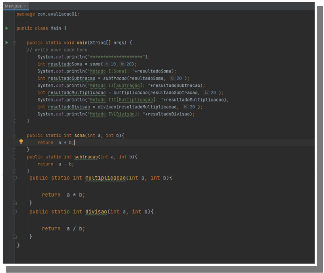The width and height of the screenshot is (324, 273).
Task: Collapse the main method using its fold marker
Action: click(x=15, y=43)
